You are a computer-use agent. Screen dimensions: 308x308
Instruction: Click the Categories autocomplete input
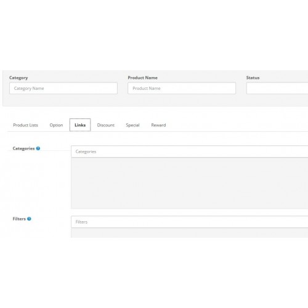click(x=190, y=152)
